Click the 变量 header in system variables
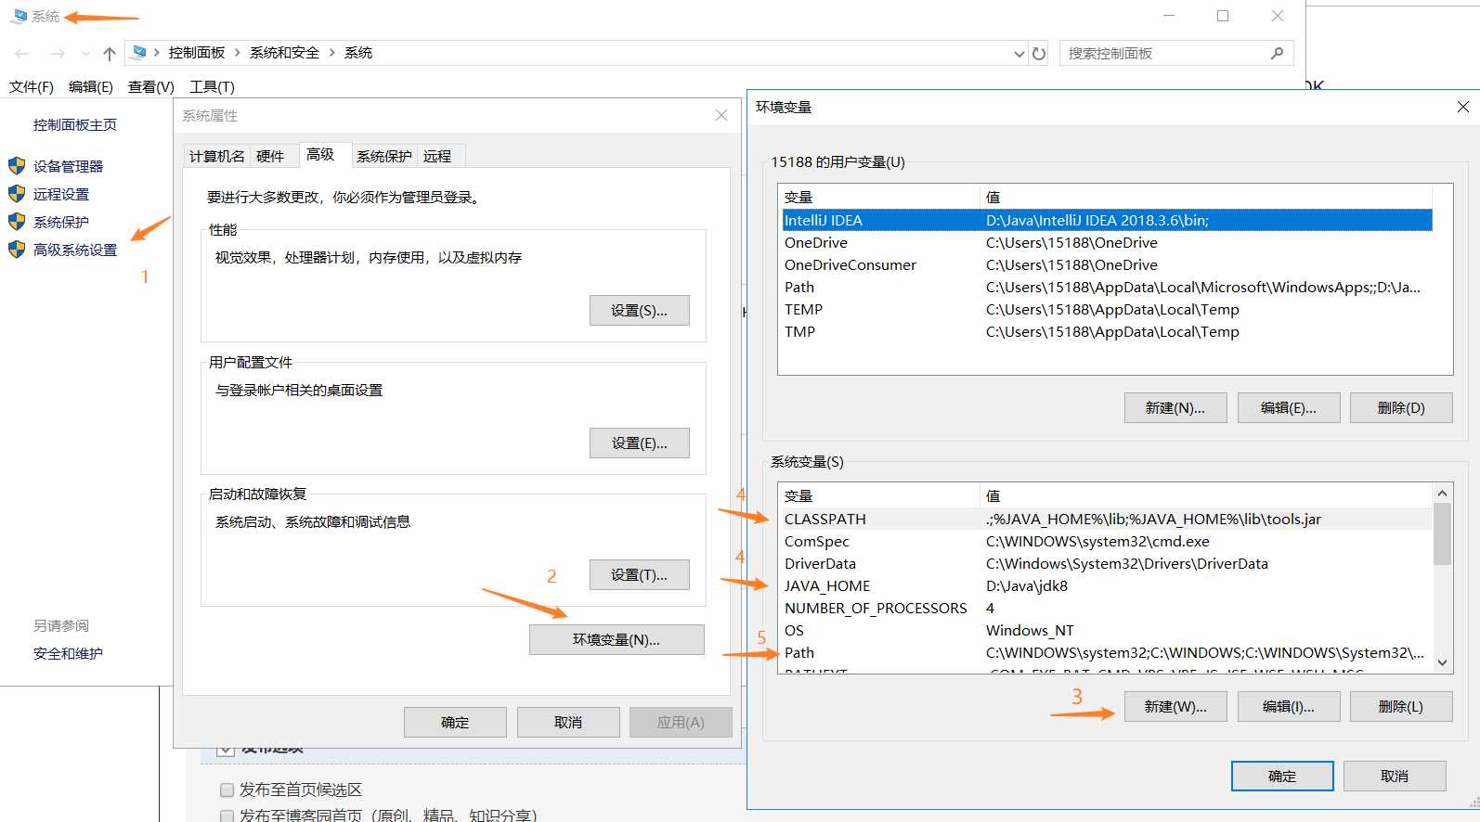Viewport: 1480px width, 822px height. 880,496
